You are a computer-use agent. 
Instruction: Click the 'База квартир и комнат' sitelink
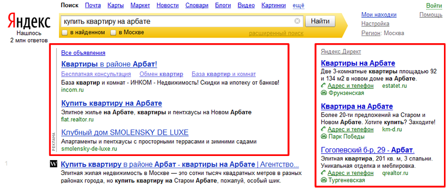[x=224, y=74]
